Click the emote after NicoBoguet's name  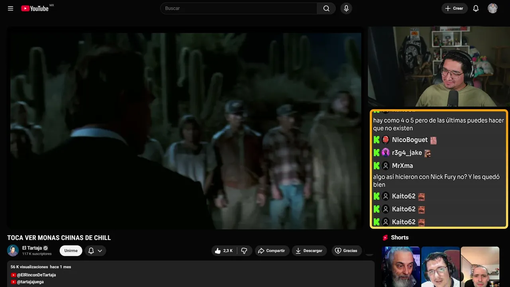(433, 140)
